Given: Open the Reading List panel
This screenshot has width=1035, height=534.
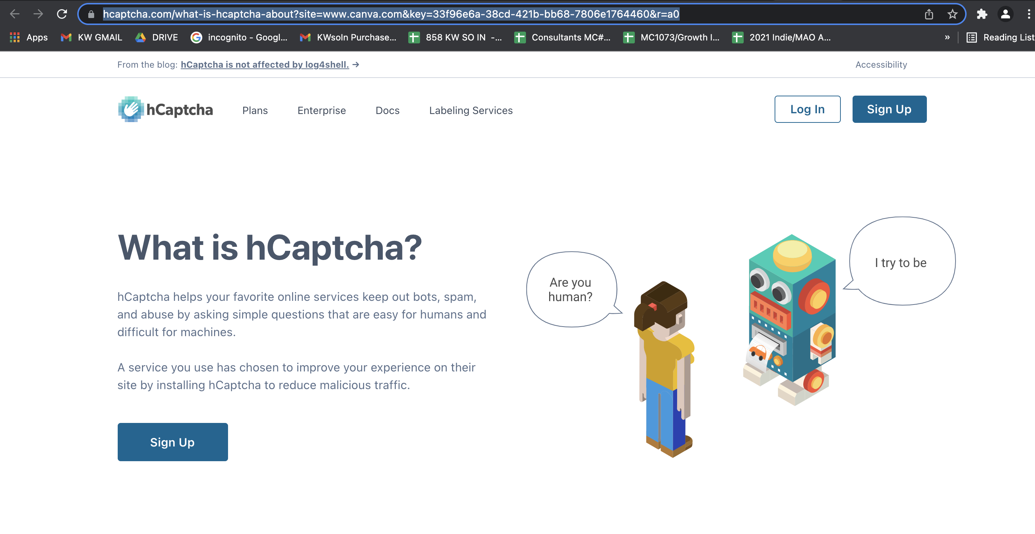Looking at the screenshot, I should point(1000,38).
